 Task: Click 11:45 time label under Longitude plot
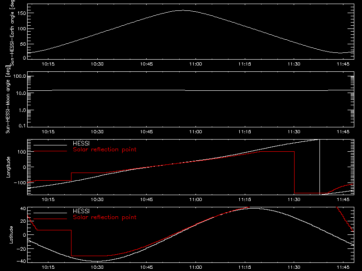click(x=343, y=200)
